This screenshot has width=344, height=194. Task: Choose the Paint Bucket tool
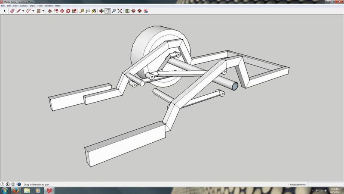tap(94, 11)
